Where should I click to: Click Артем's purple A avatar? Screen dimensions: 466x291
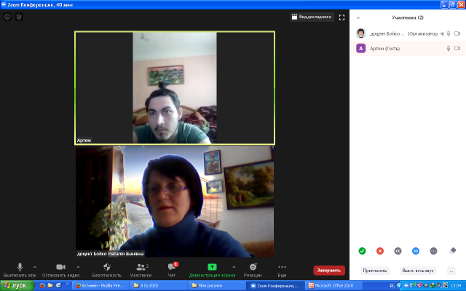coord(361,49)
